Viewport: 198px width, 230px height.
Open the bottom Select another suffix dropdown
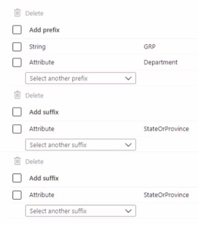(81, 211)
